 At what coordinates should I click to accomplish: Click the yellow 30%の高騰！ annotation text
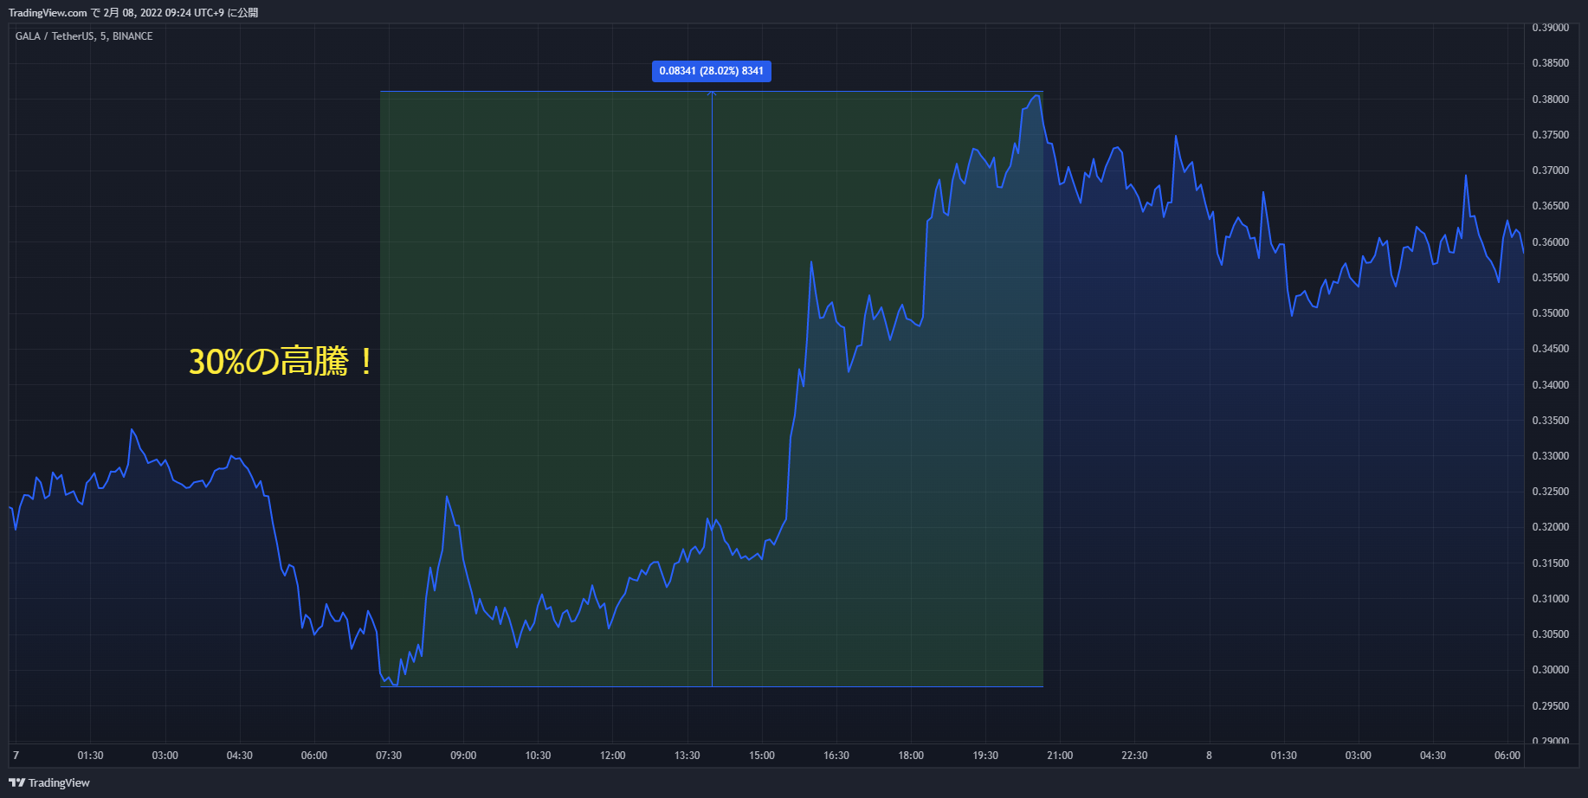tap(281, 361)
